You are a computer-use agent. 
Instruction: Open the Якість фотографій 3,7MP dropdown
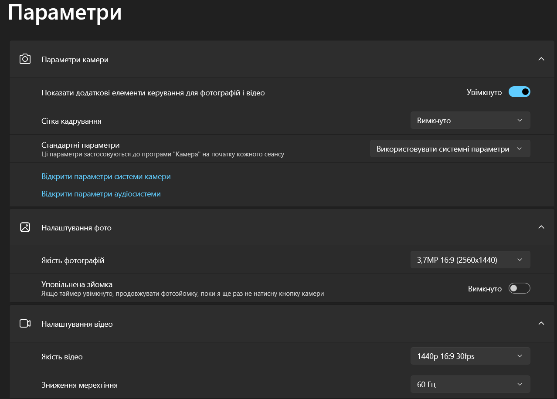pyautogui.click(x=470, y=260)
